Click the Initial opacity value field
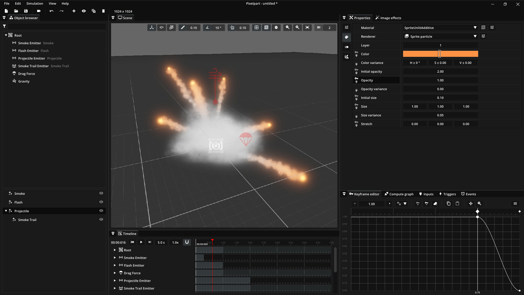This screenshot has height=295, width=524. point(440,72)
